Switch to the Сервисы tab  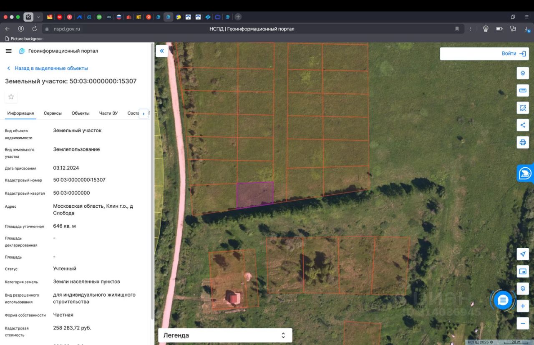pyautogui.click(x=53, y=113)
